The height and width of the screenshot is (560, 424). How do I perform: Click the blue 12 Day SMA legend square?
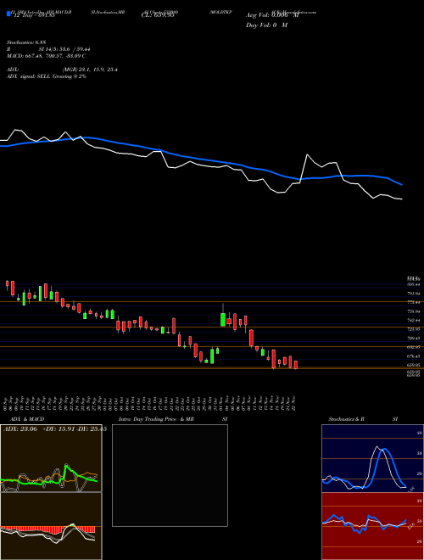click(8, 14)
